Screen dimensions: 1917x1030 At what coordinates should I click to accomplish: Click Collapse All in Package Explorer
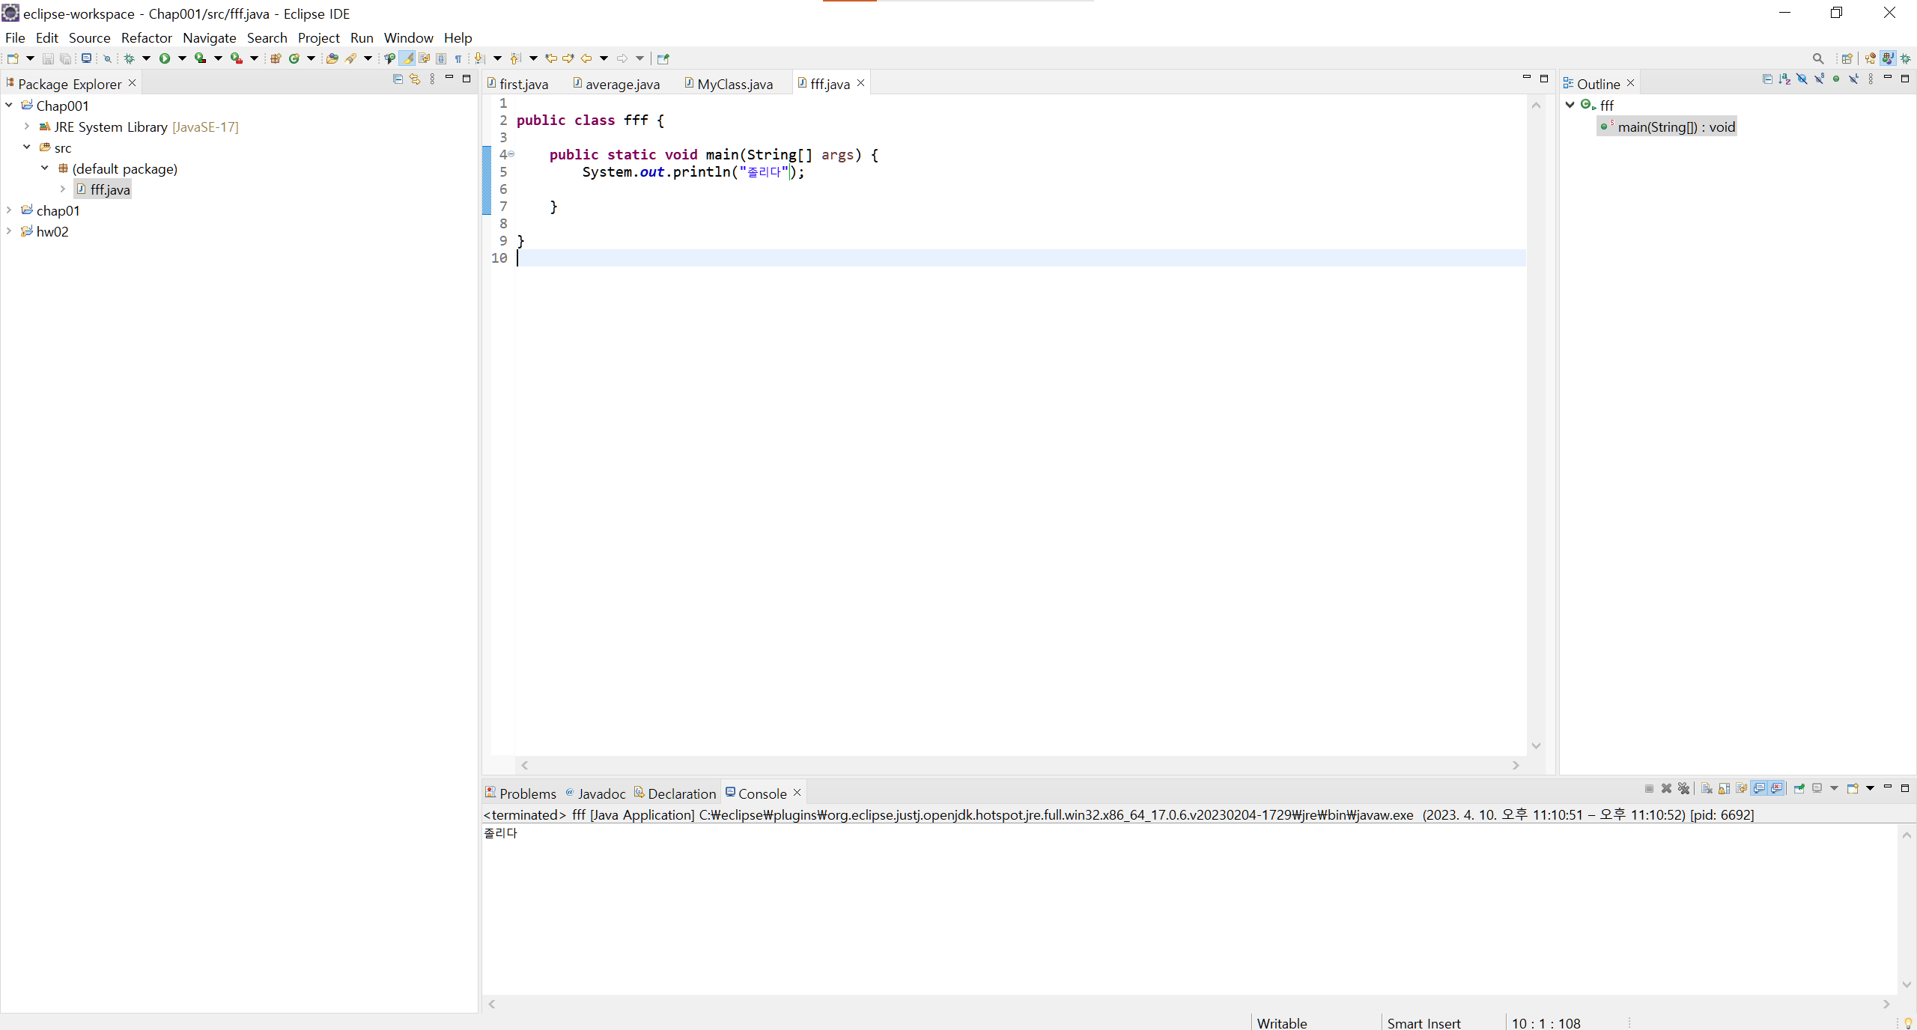click(x=398, y=79)
